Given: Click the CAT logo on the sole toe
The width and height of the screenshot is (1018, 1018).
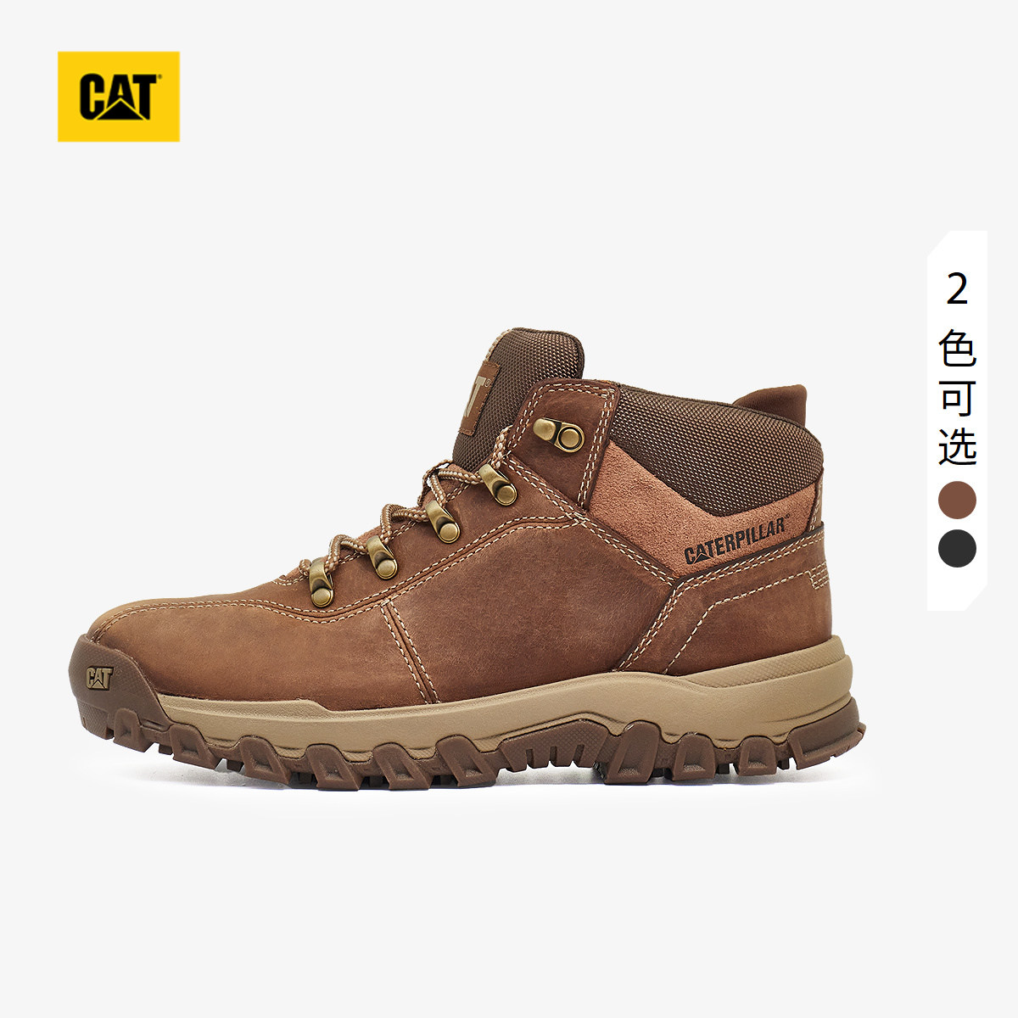Looking at the screenshot, I should pos(99,678).
